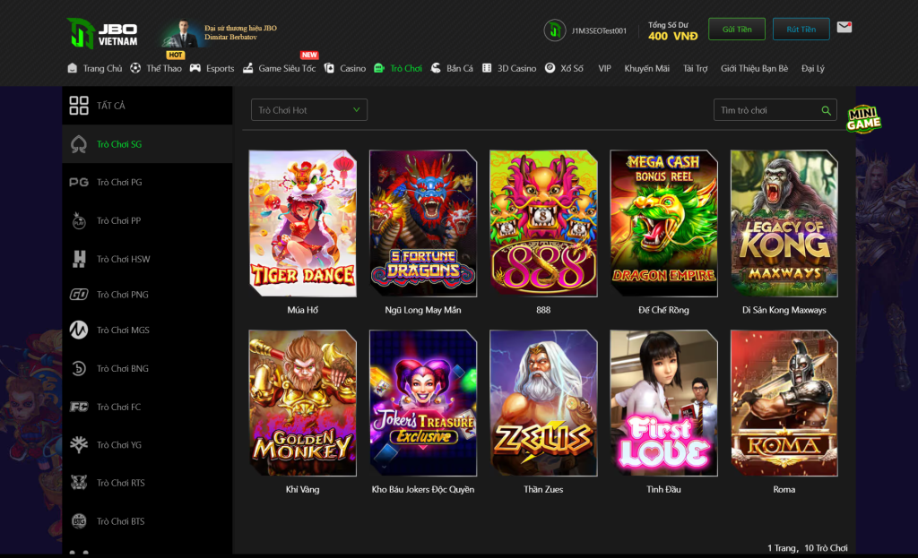Viewport: 918px width, 558px height.
Task: Open the Golden Monkey game thumbnail
Action: pos(303,403)
